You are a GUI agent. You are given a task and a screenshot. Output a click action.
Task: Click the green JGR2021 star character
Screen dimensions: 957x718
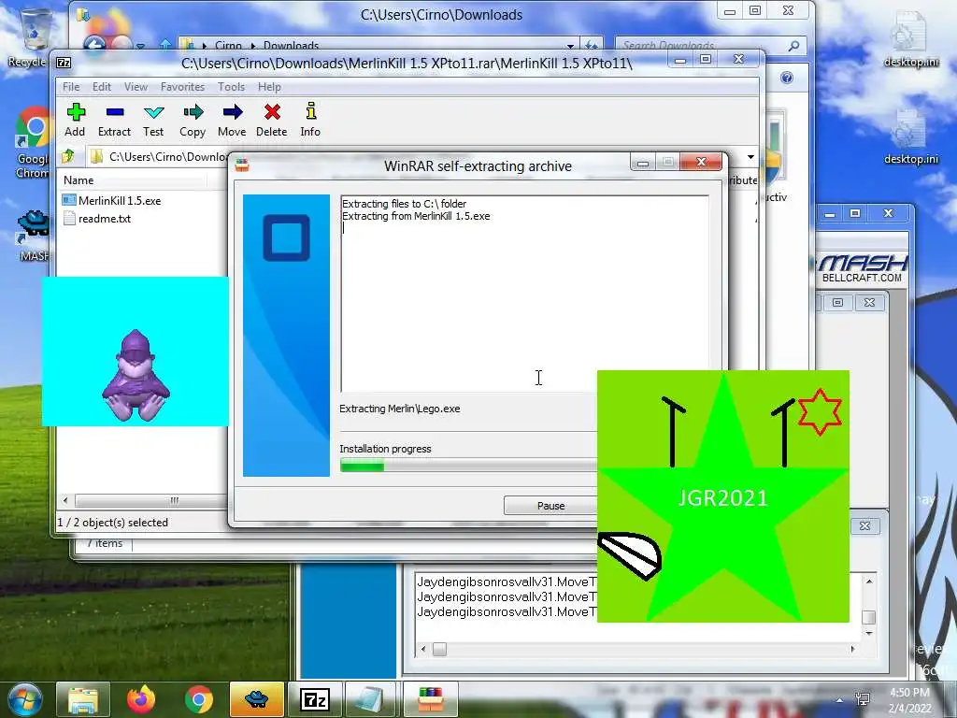click(722, 495)
